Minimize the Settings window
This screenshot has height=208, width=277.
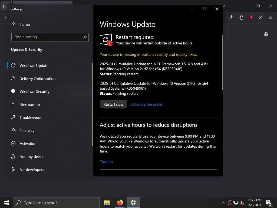pyautogui.click(x=192, y=9)
